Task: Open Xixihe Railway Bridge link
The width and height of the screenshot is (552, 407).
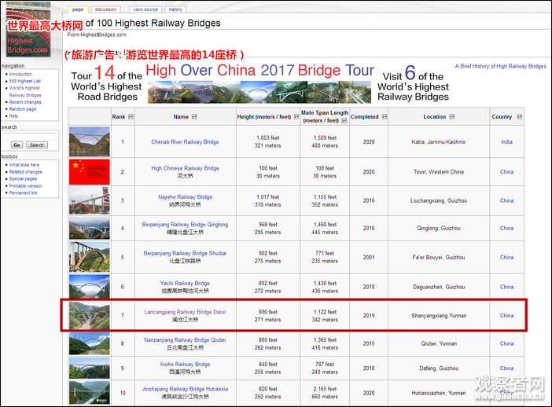Action: [185, 364]
